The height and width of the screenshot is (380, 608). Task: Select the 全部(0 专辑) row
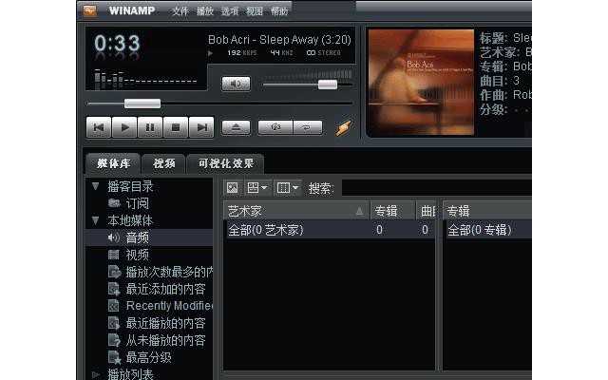(487, 230)
